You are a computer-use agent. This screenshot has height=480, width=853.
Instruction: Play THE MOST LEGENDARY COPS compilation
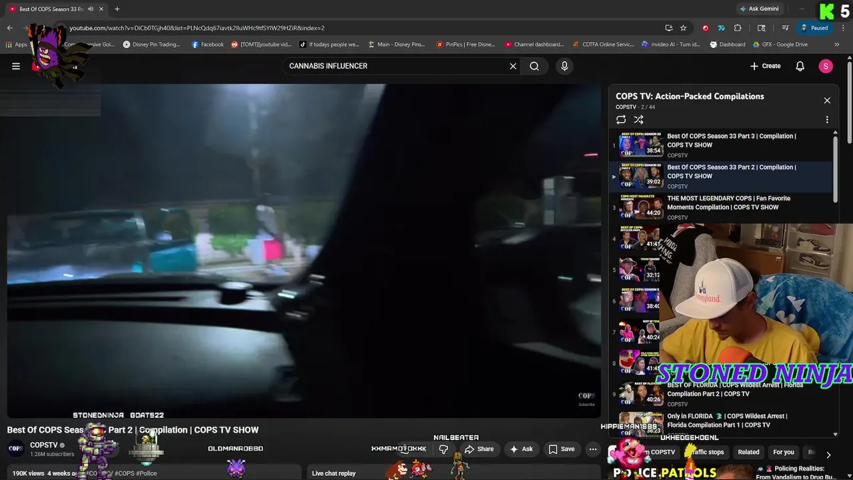(728, 203)
